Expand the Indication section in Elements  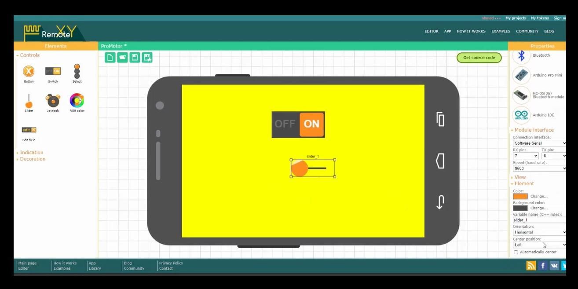(x=31, y=152)
